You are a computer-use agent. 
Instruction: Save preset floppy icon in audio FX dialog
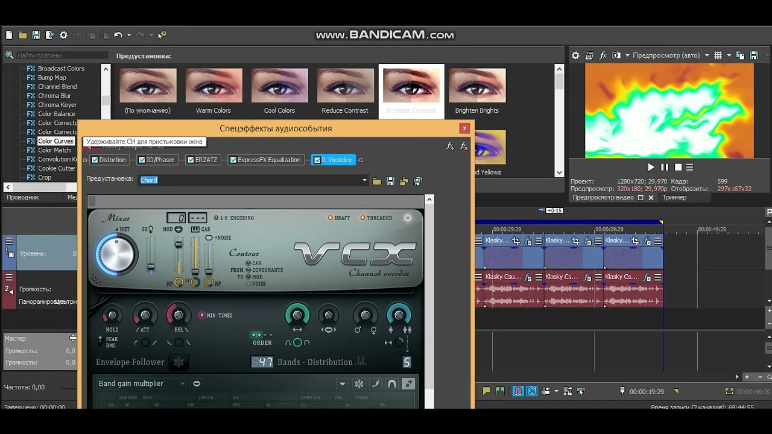pyautogui.click(x=390, y=181)
